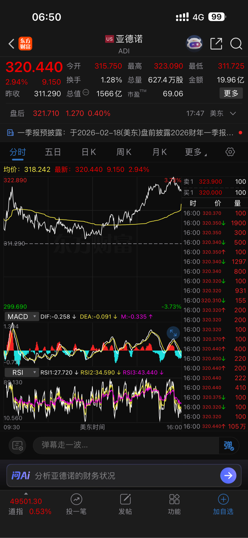Expand the 更多 chart period dropdown
This screenshot has height=538, width=248.
[x=196, y=152]
